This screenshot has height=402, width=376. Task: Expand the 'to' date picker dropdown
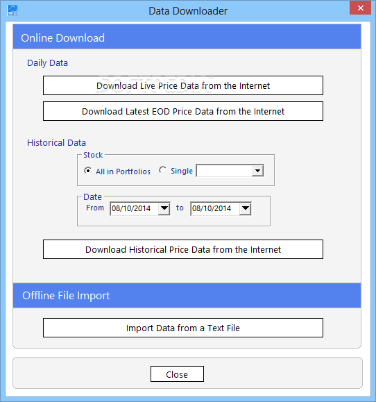pos(245,208)
